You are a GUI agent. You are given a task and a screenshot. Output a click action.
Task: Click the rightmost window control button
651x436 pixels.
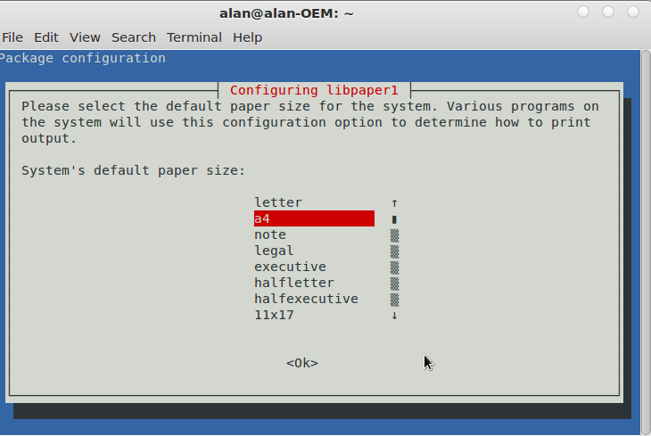633,12
